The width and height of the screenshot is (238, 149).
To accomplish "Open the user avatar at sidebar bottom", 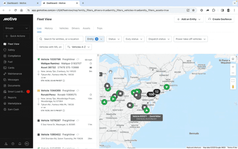I will (x=27, y=144).
